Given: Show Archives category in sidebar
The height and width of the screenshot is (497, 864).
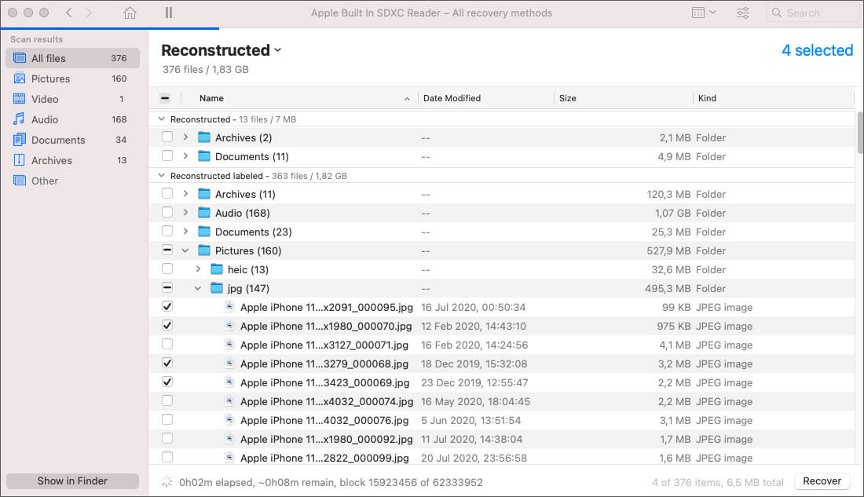Looking at the screenshot, I should click(51, 160).
